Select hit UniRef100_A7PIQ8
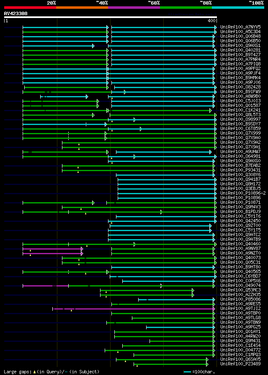268x375 pixels. pos(240,64)
